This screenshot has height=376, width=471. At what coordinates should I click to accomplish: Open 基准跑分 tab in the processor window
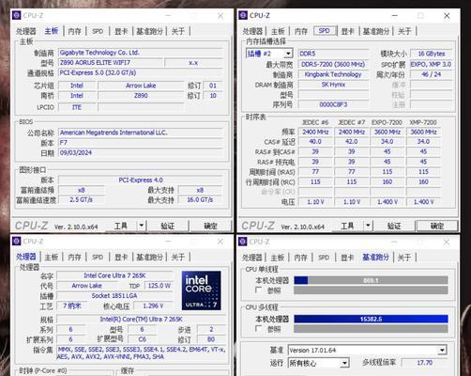[149, 258]
